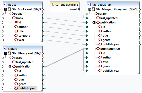Open File/String button of MergedLibrary.xml

coord(134,9)
